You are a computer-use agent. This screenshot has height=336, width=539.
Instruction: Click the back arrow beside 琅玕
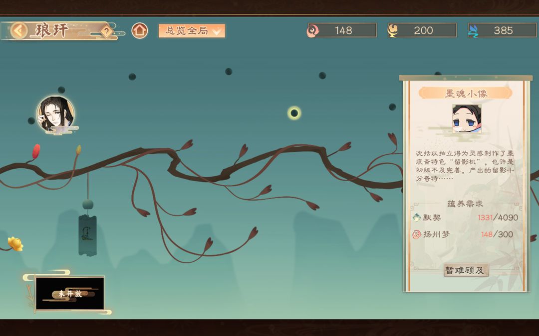pyautogui.click(x=19, y=30)
